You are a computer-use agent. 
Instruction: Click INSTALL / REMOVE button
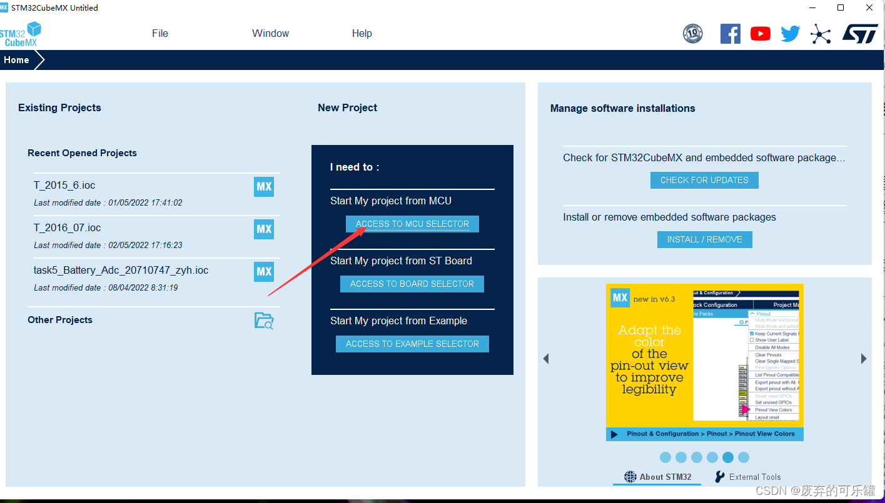pos(704,239)
